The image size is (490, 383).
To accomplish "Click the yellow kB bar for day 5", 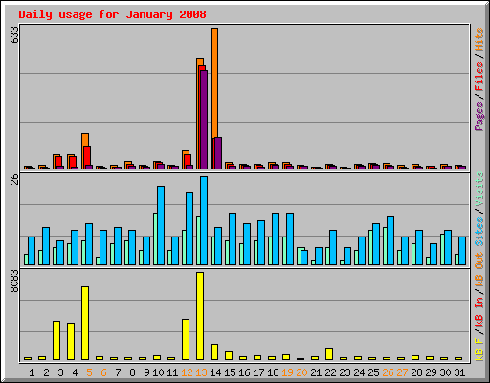I will coord(85,323).
